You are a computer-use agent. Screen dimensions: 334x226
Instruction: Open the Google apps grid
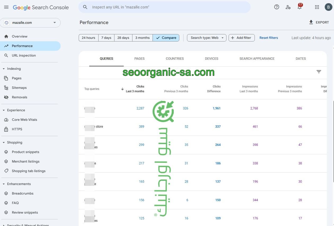pos(317,7)
